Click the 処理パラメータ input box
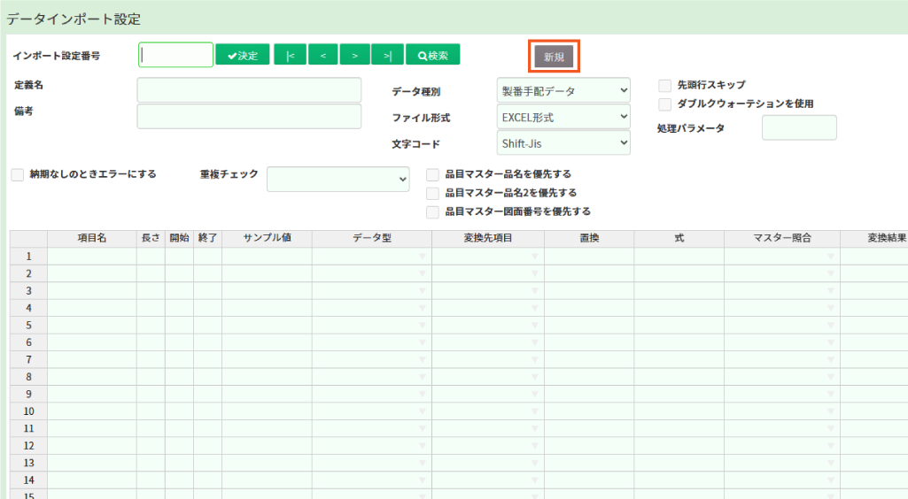Image resolution: width=908 pixels, height=499 pixels. click(x=798, y=127)
